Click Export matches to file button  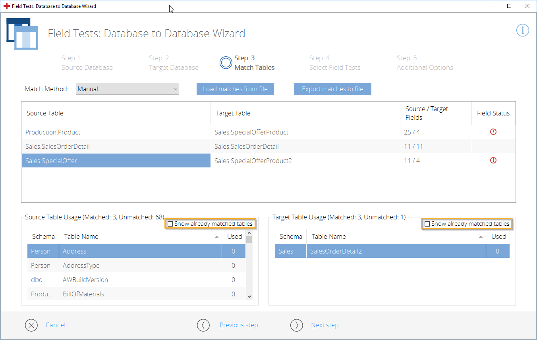click(332, 89)
